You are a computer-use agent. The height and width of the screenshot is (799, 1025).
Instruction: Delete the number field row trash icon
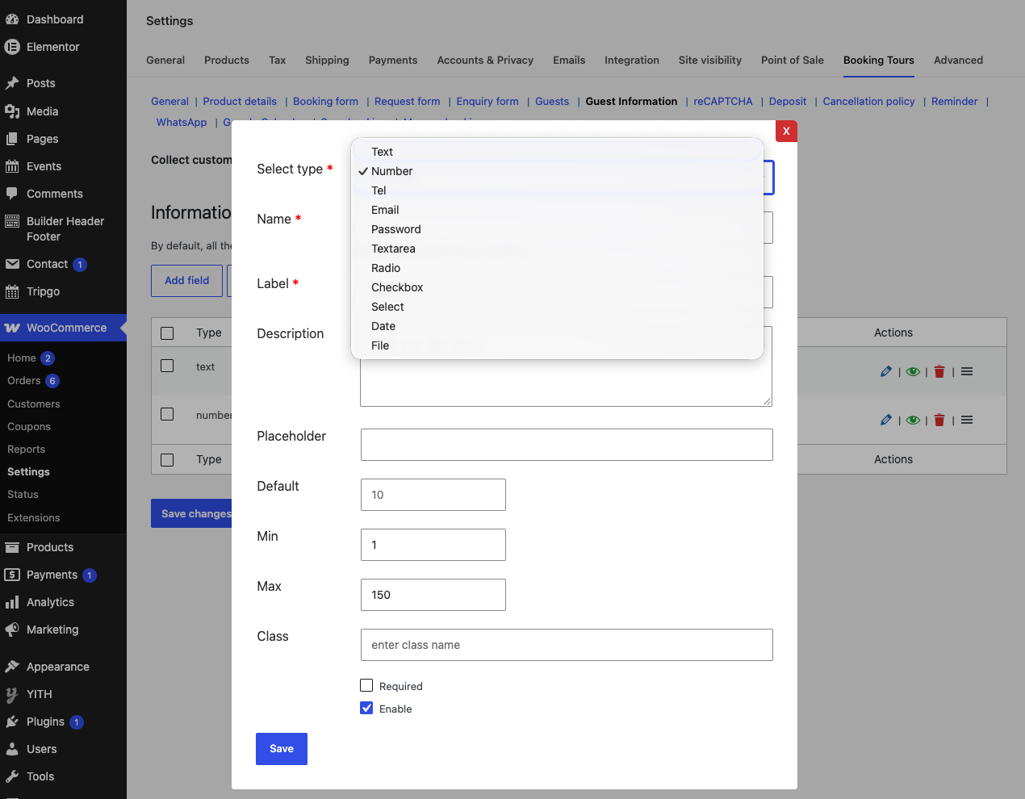(939, 420)
